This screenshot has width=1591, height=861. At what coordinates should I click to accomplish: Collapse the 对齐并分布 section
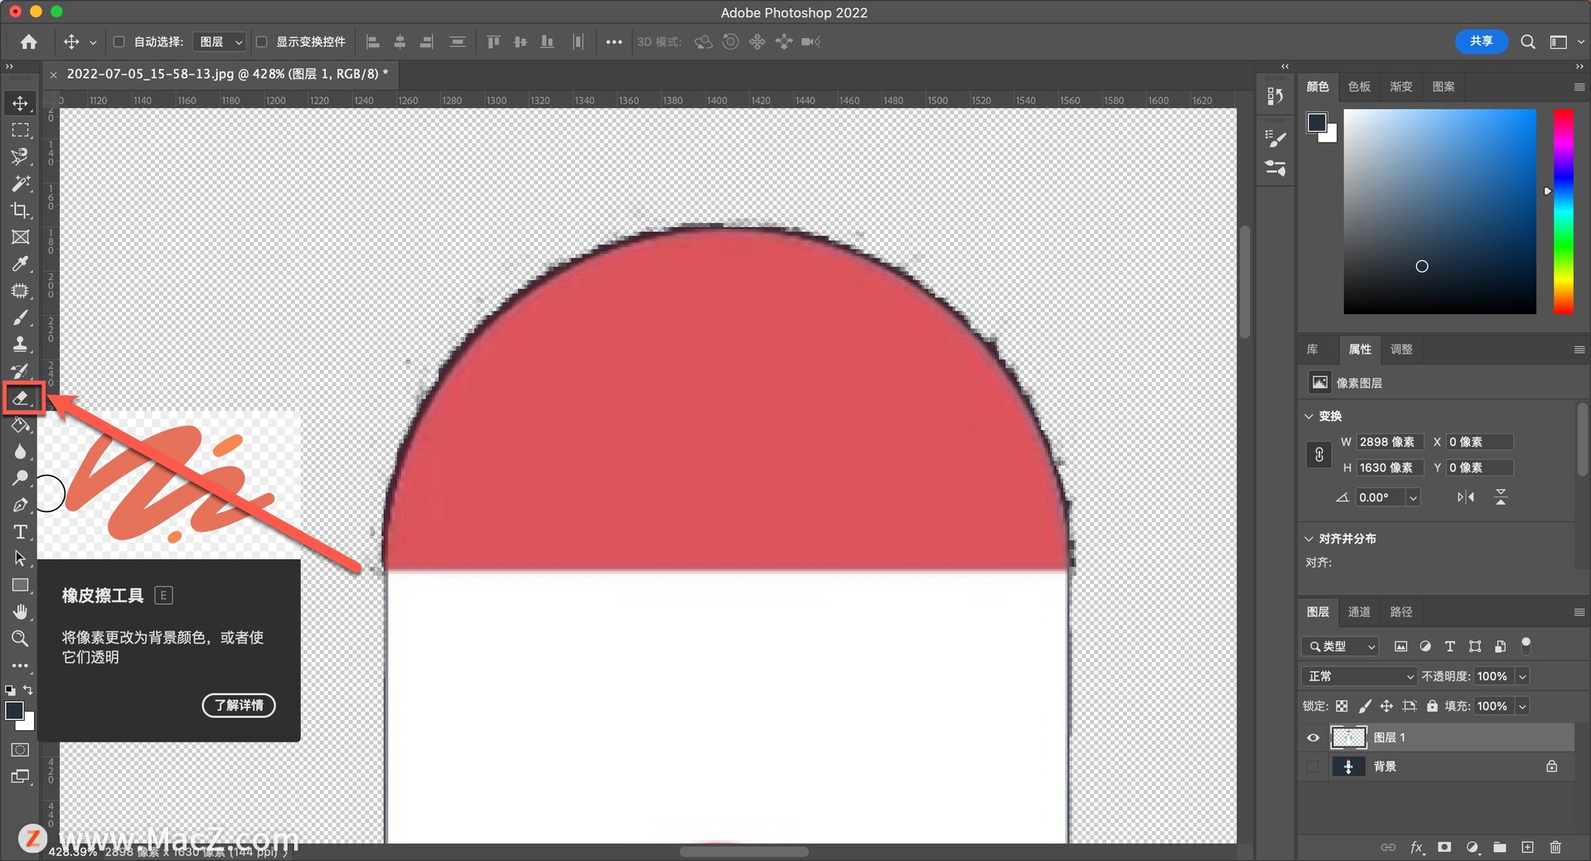(1308, 539)
